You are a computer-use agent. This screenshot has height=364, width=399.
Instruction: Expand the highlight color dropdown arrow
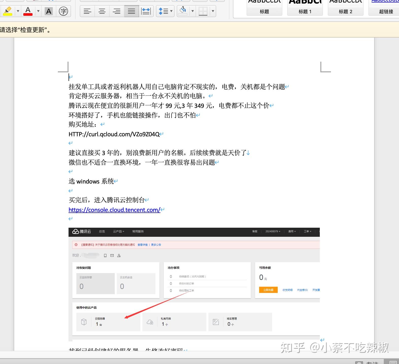[18, 11]
